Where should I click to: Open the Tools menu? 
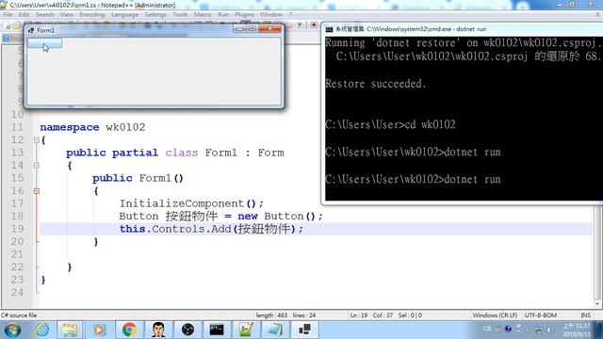tap(180, 14)
